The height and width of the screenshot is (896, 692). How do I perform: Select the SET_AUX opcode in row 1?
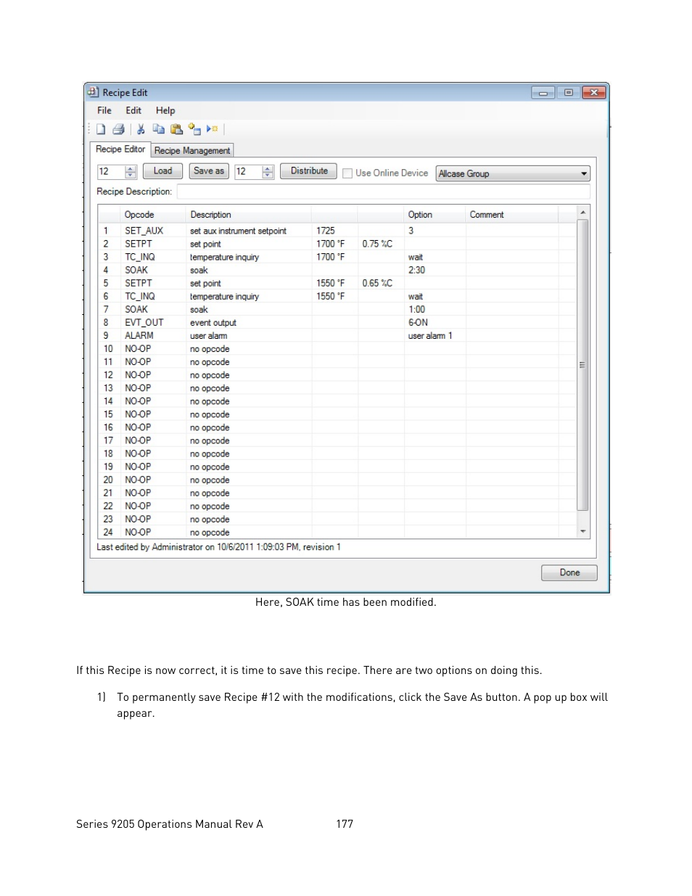click(x=144, y=231)
